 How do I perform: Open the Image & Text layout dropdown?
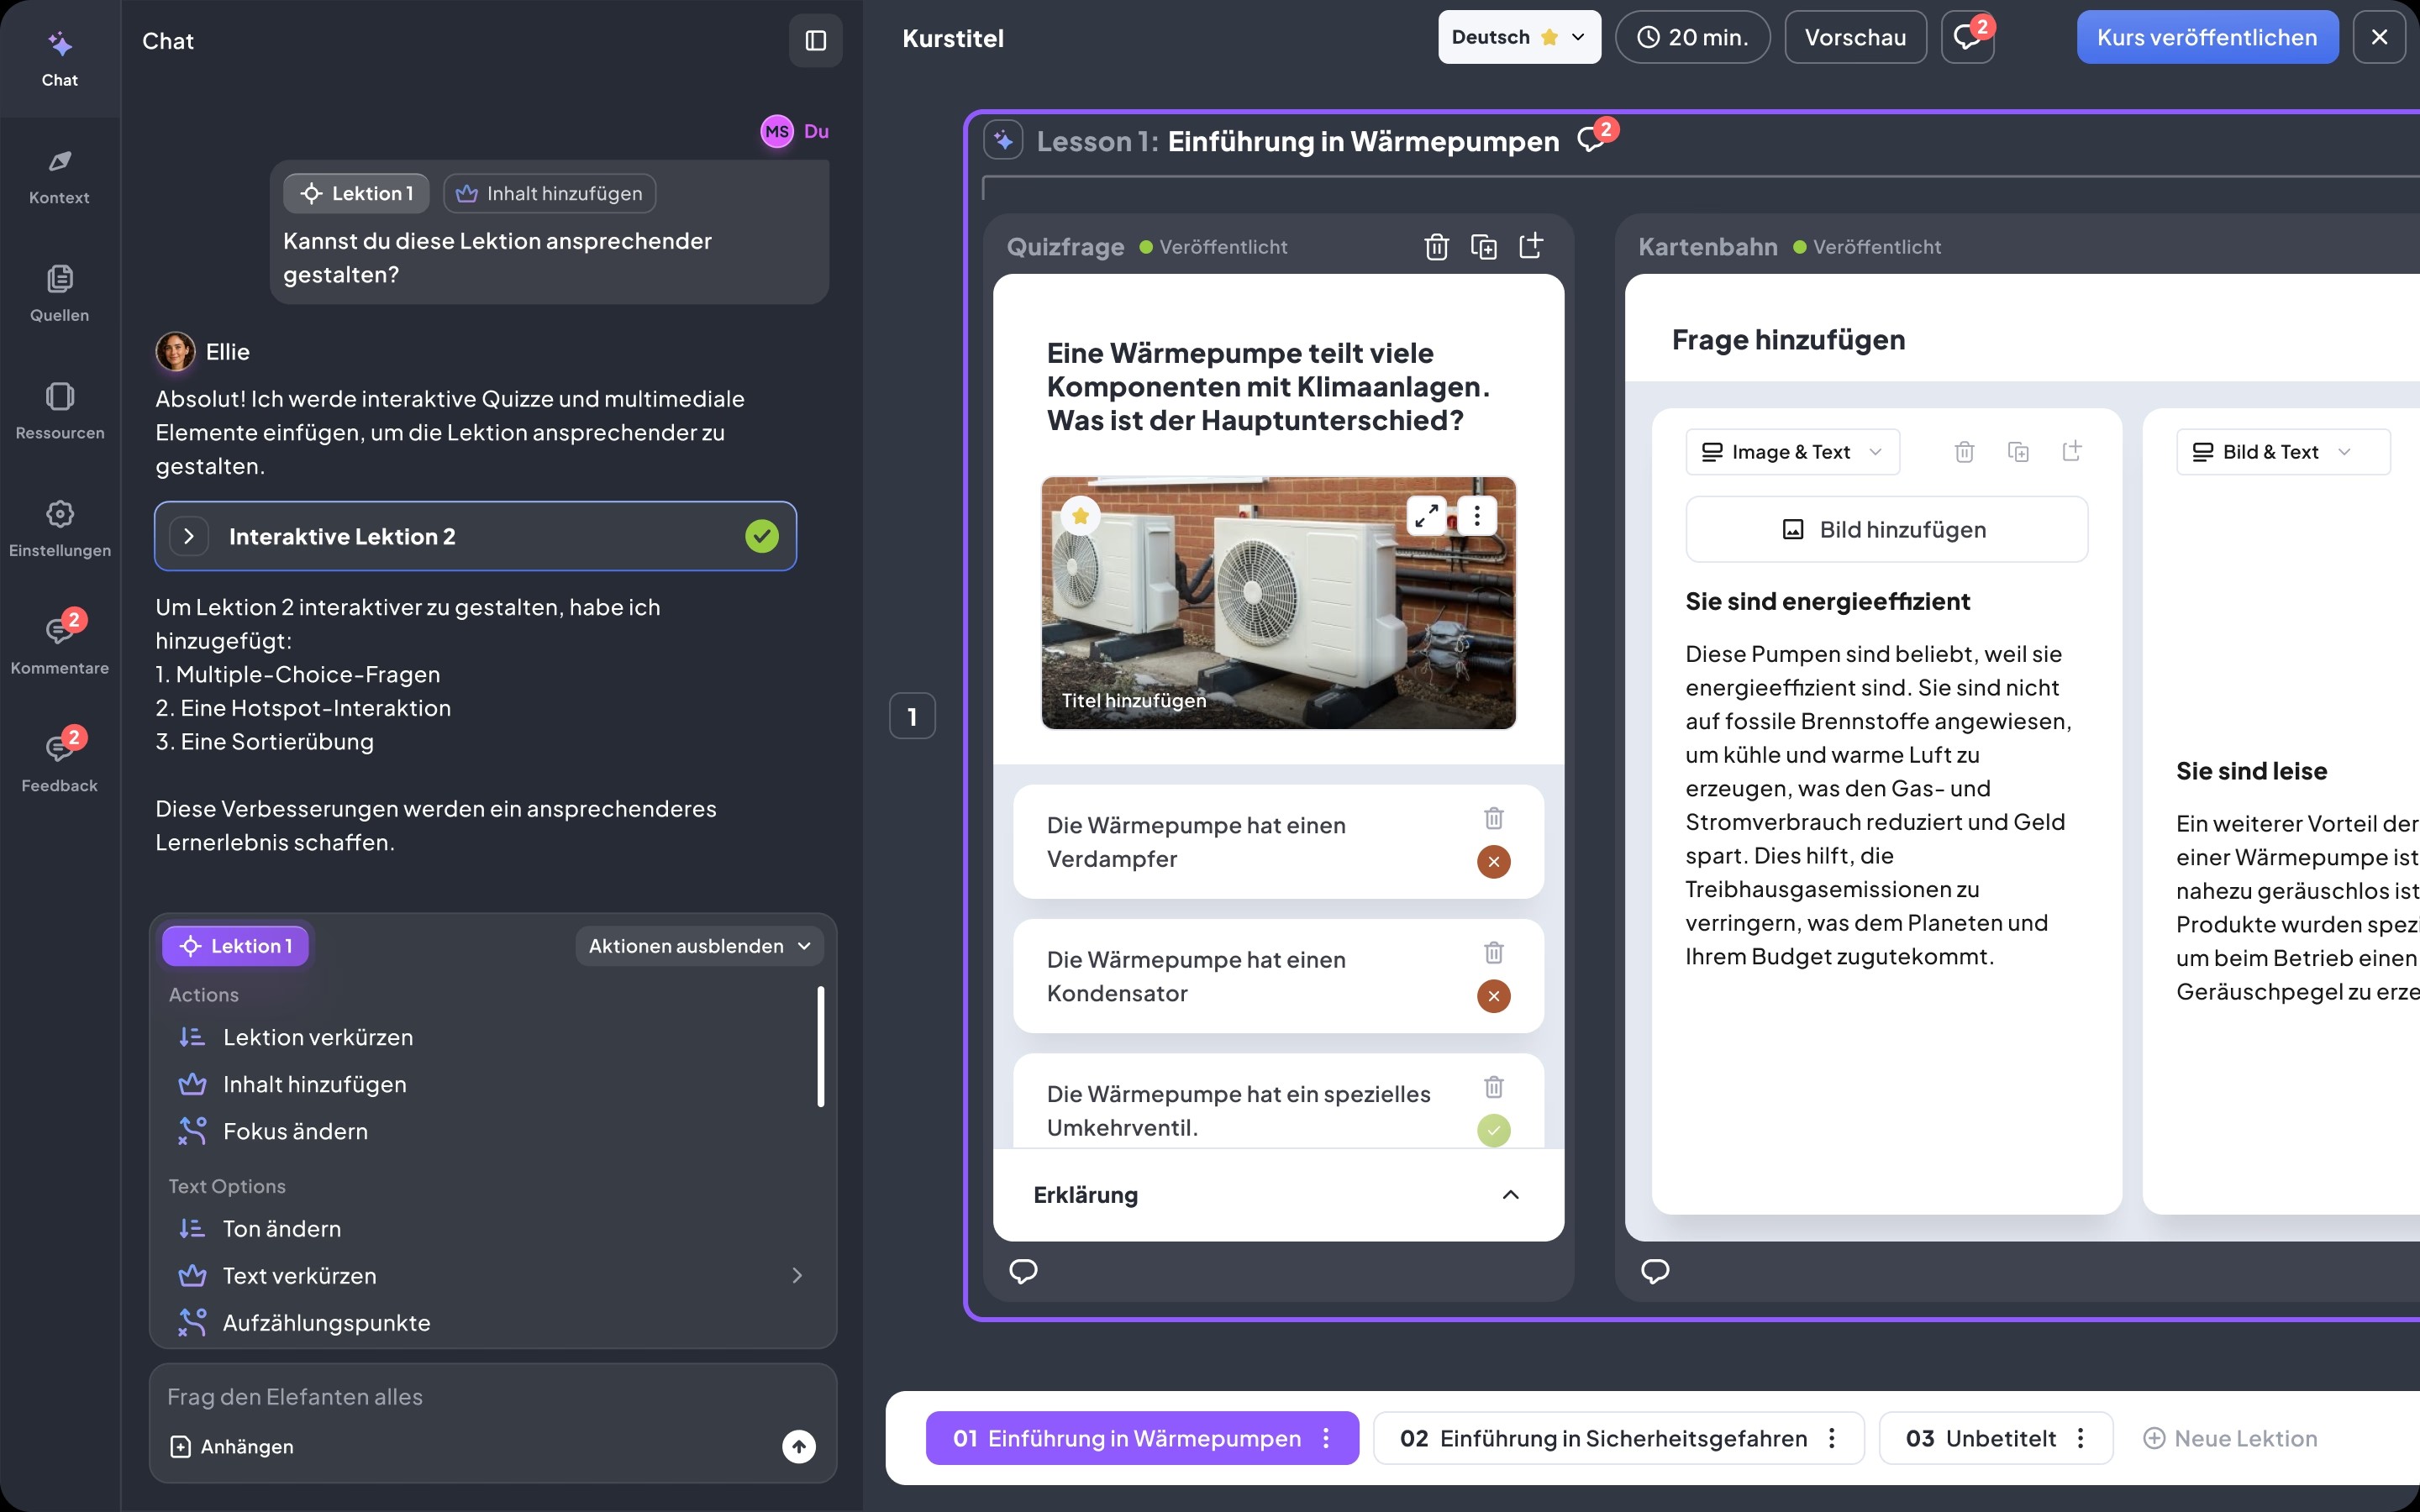[1792, 452]
